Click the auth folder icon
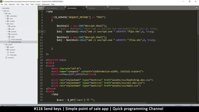 [9, 29]
